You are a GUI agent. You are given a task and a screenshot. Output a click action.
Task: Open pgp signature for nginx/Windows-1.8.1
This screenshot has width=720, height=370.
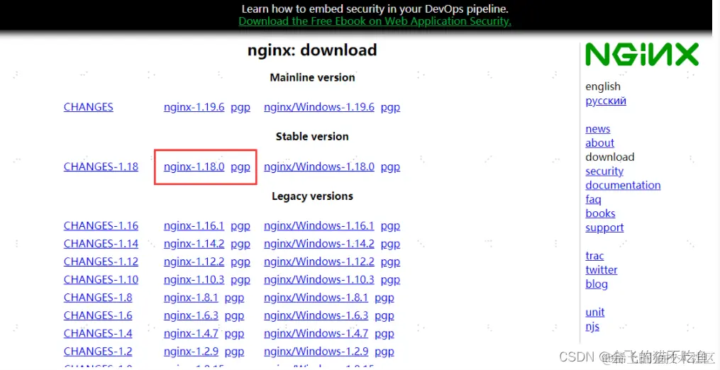click(x=384, y=298)
